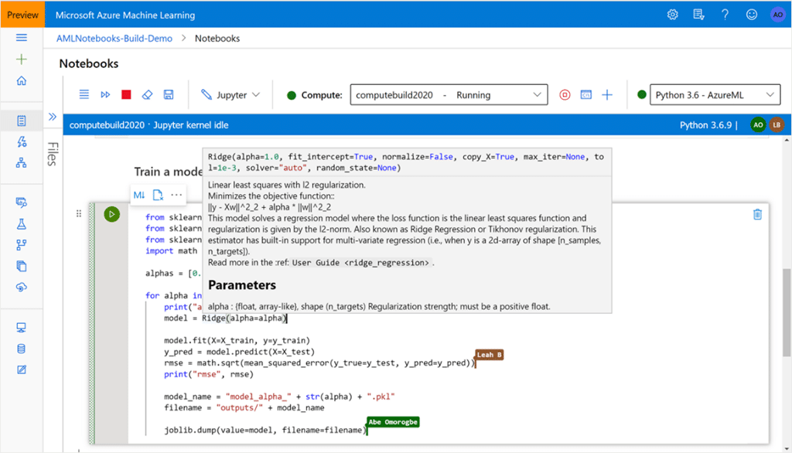Viewport: 792px width, 453px height.
Task: Click the joblib.dump code line
Action: click(x=266, y=431)
